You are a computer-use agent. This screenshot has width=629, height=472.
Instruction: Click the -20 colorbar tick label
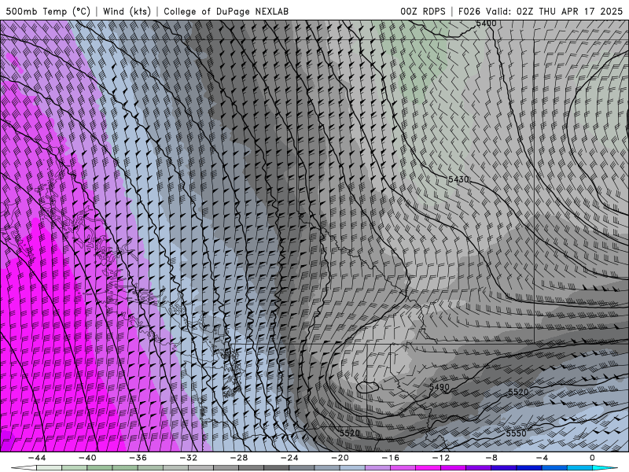tap(340, 458)
